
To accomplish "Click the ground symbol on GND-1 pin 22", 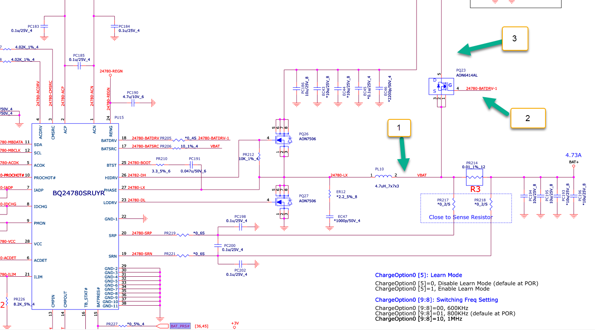I will pyautogui.click(x=145, y=219).
